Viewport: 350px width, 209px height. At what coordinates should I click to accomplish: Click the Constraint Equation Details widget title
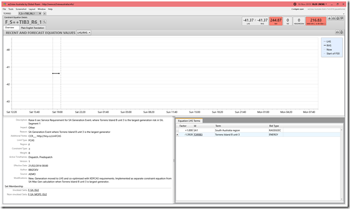point(16,17)
